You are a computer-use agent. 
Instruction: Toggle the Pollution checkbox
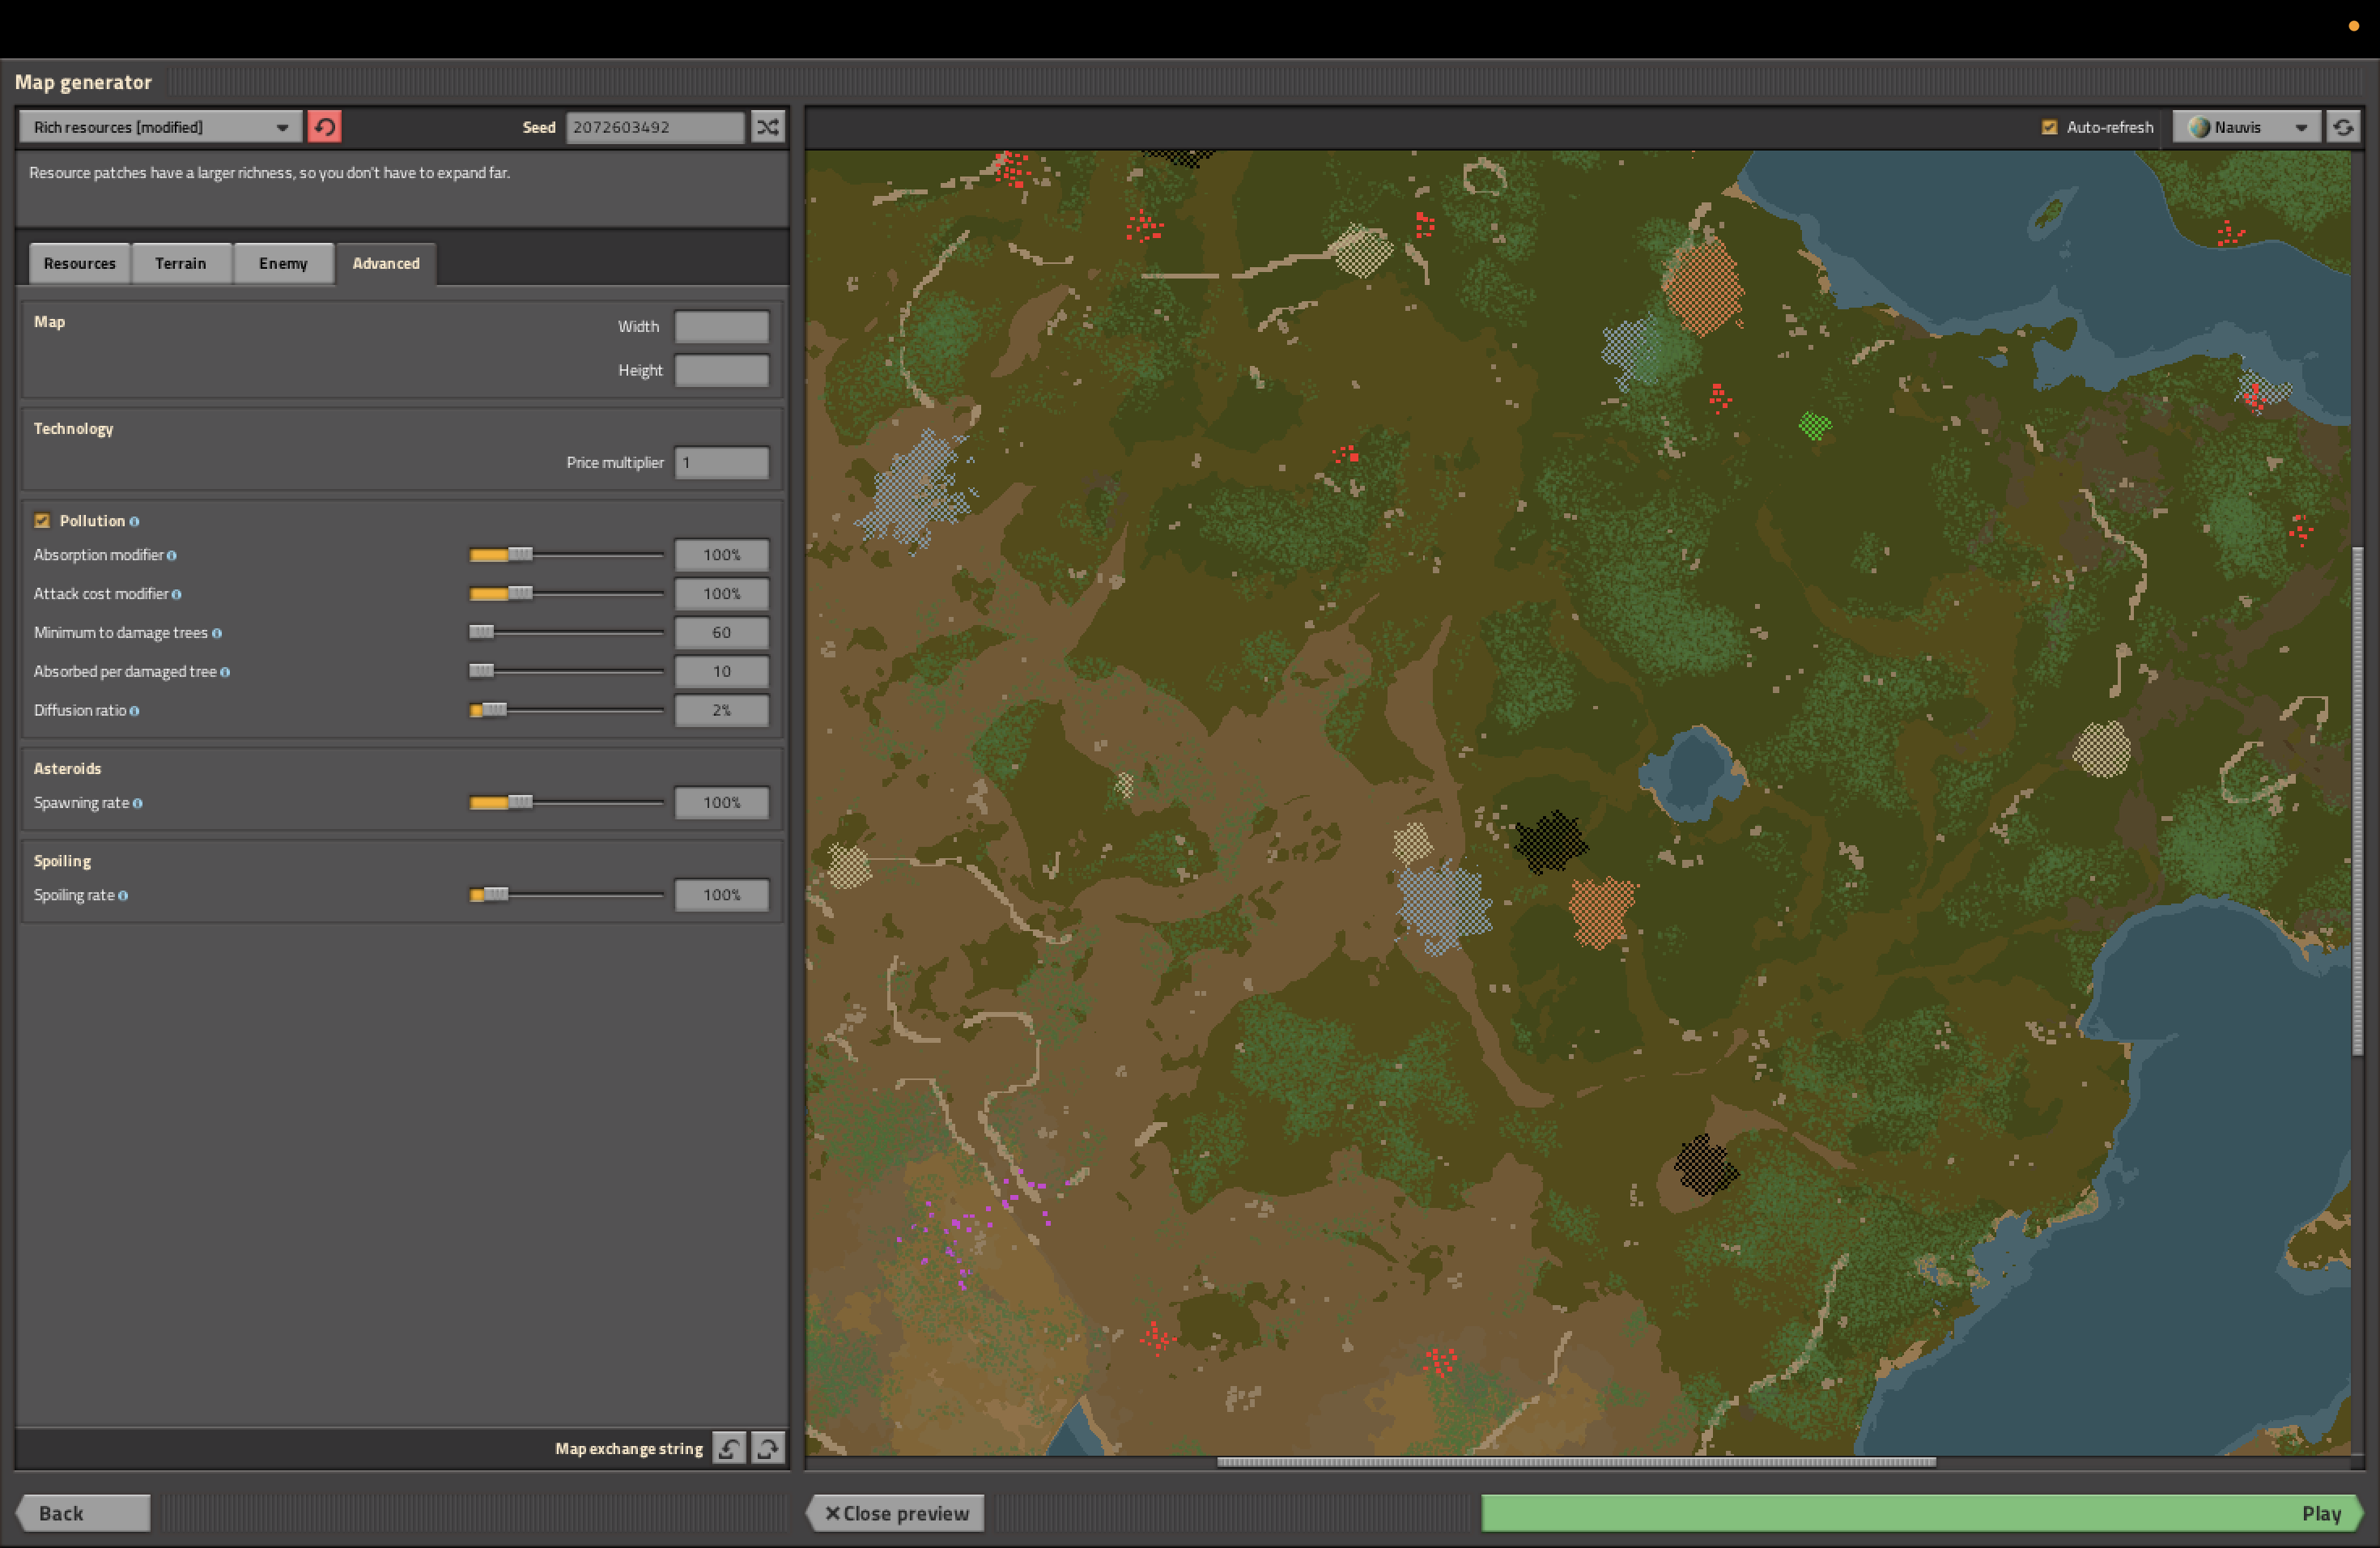42,521
